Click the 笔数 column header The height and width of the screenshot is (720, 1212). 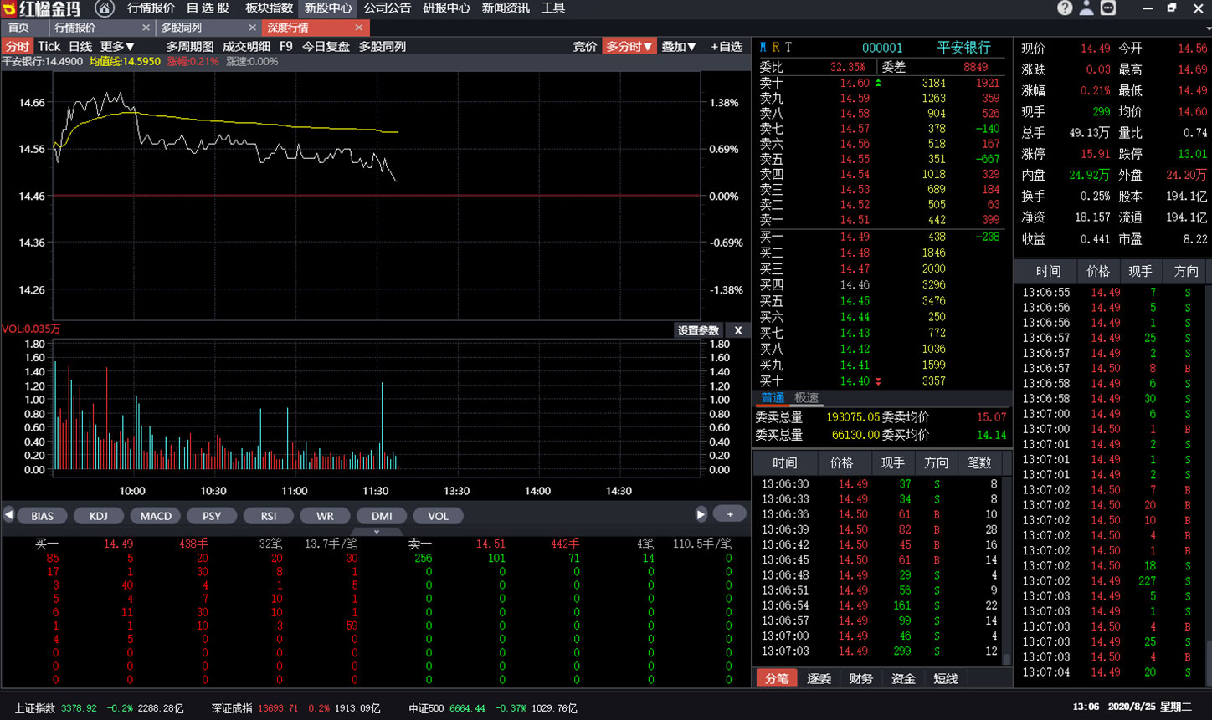coord(978,462)
